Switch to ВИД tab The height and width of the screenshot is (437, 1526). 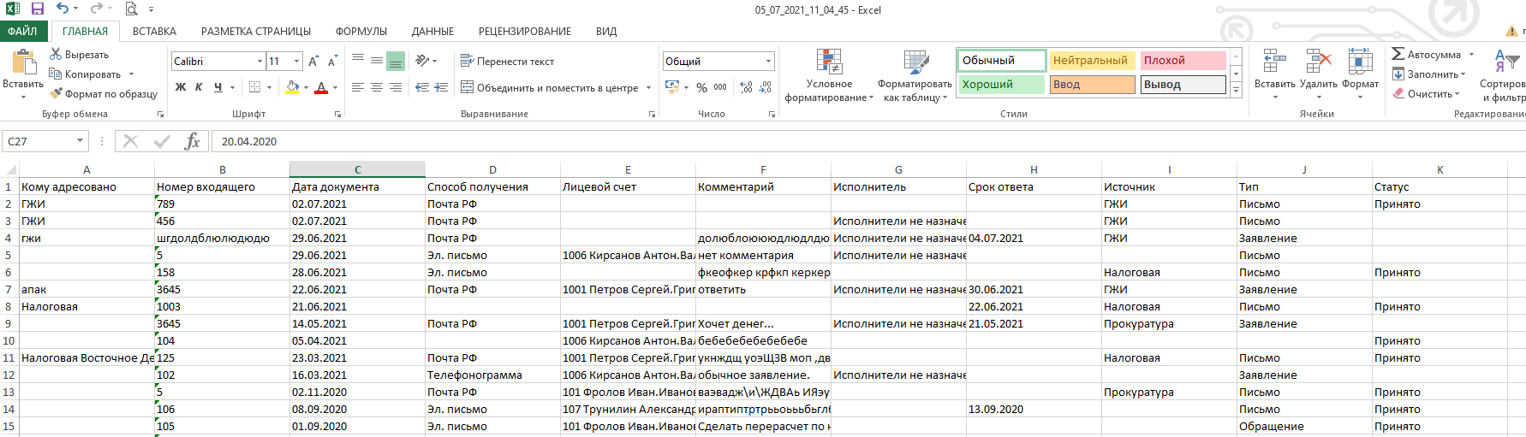click(x=606, y=32)
